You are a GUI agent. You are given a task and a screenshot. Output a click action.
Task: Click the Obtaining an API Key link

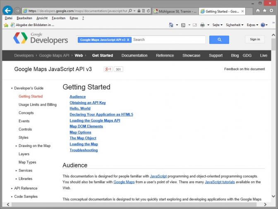pos(88,103)
